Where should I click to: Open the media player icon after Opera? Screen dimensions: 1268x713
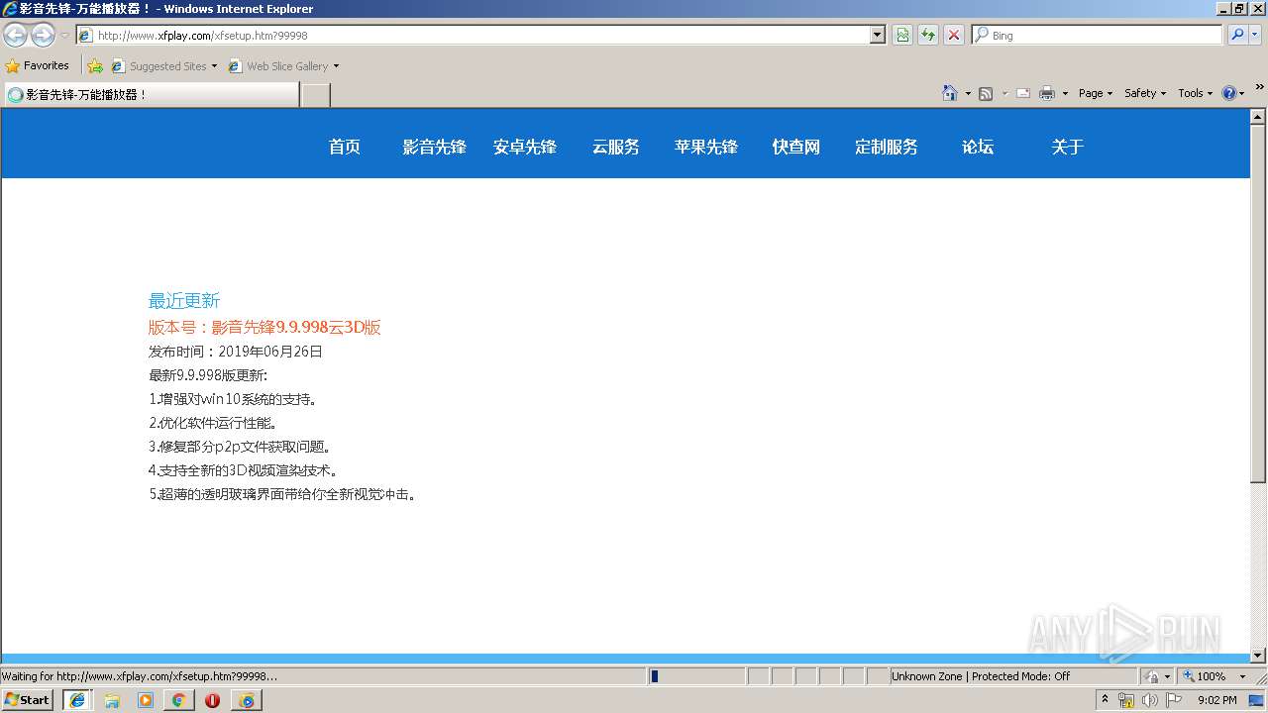tap(247, 700)
